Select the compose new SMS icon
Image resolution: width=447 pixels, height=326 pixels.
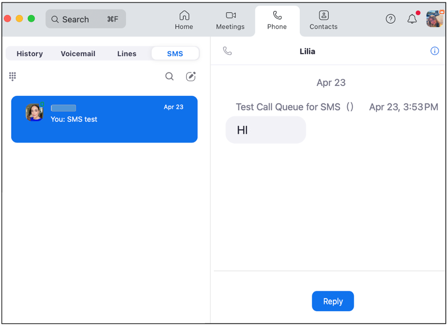pyautogui.click(x=191, y=76)
